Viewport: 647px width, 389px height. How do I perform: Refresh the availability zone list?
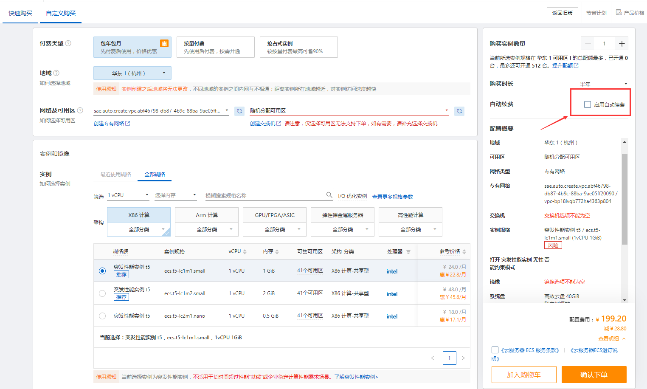pyautogui.click(x=459, y=111)
